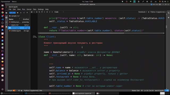Paste cell using the clipboard toolbar icon
Viewport: 170px width, 95px height.
tap(42, 12)
